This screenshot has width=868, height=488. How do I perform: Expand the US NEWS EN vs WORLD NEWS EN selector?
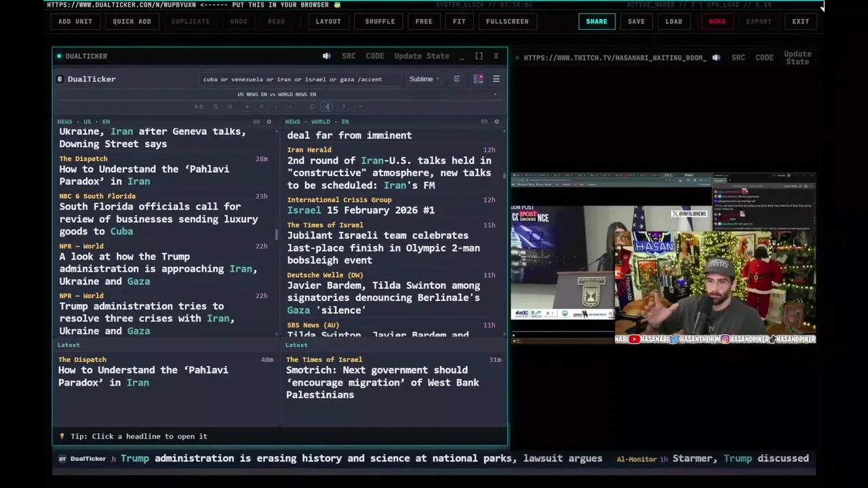click(277, 94)
